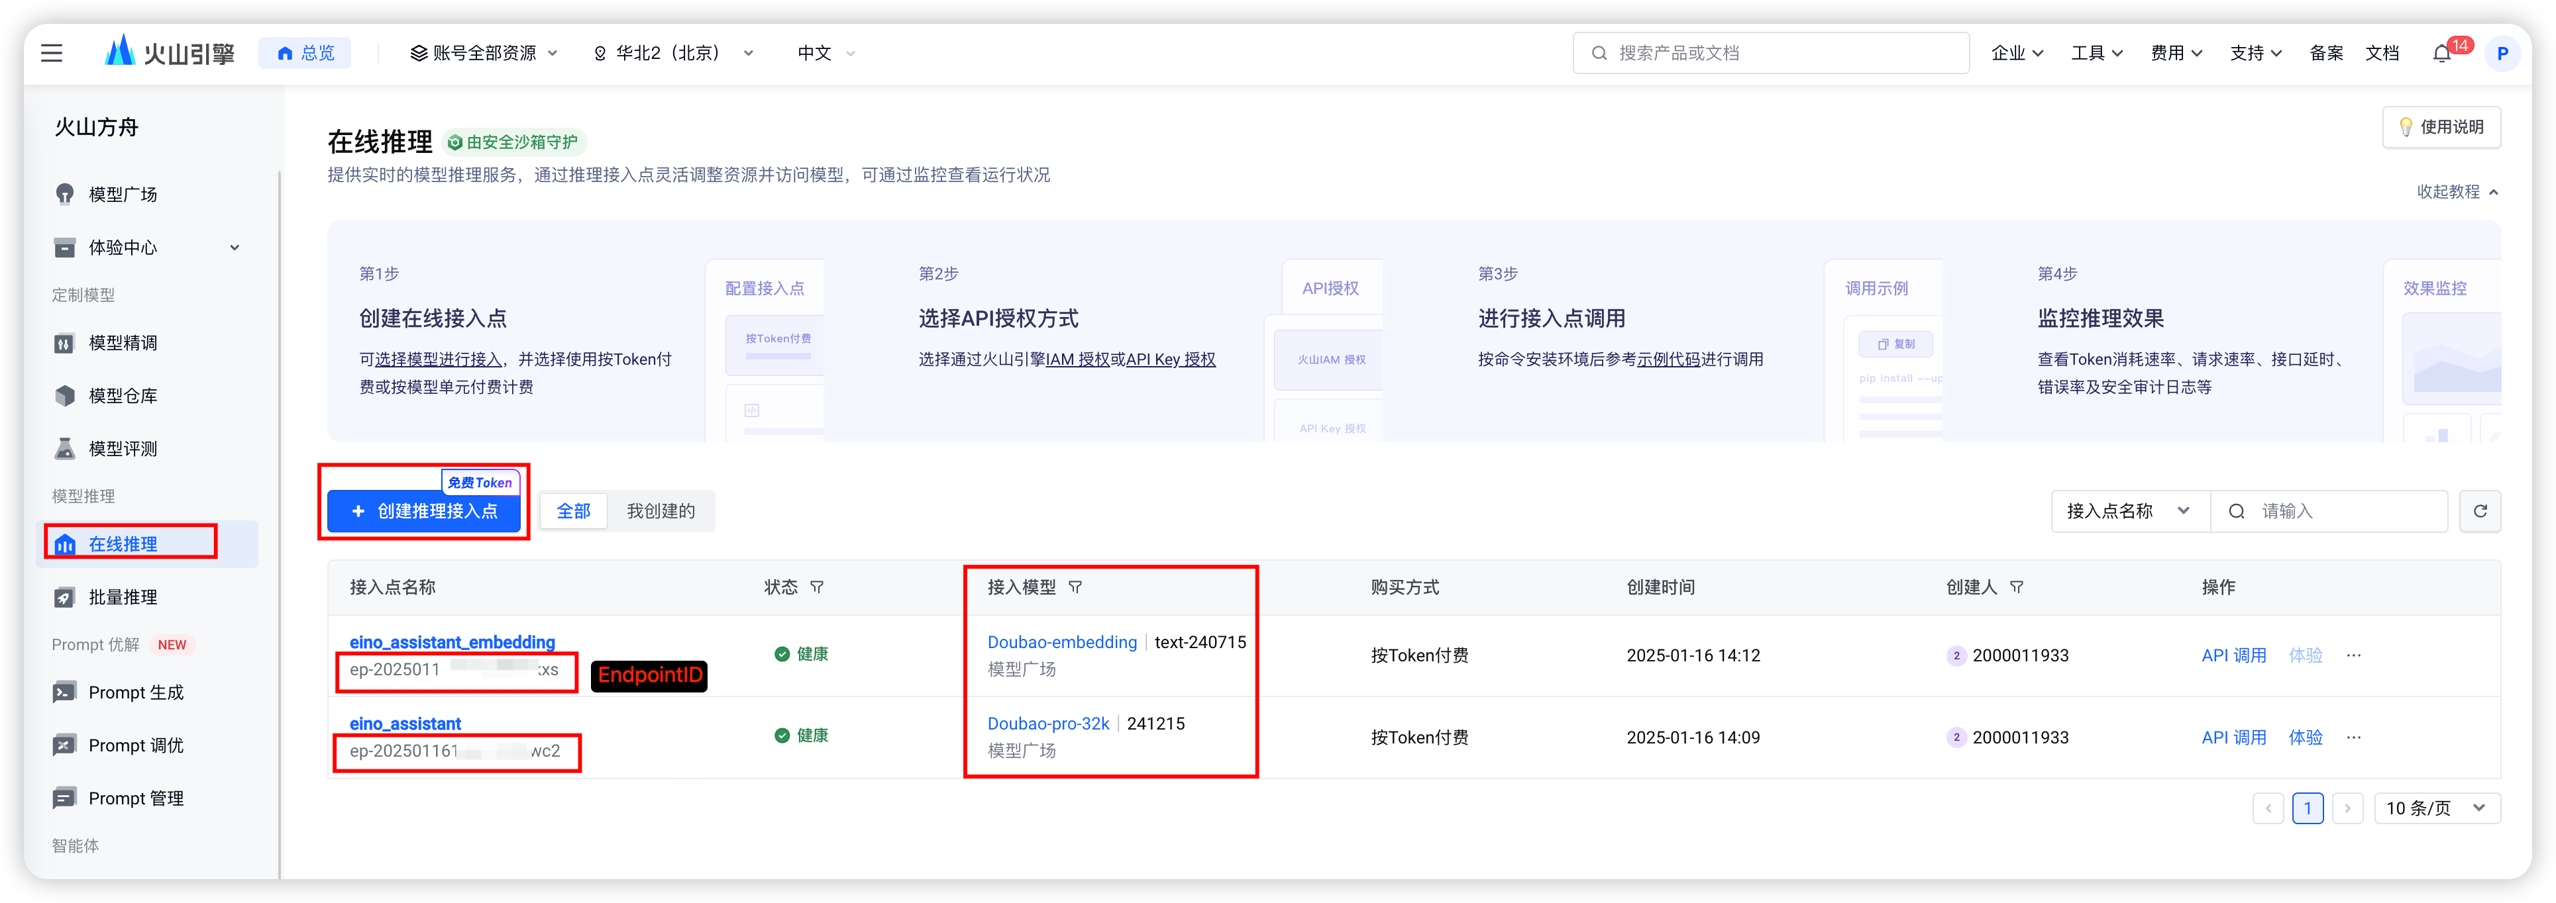2556x903 pixels.
Task: Select the 全部 filter tab
Action: point(574,512)
